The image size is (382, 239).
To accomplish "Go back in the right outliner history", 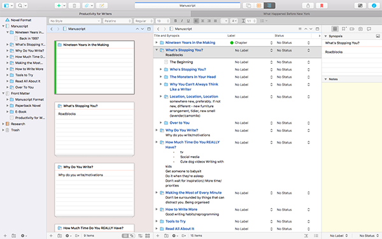I will click(x=158, y=29).
